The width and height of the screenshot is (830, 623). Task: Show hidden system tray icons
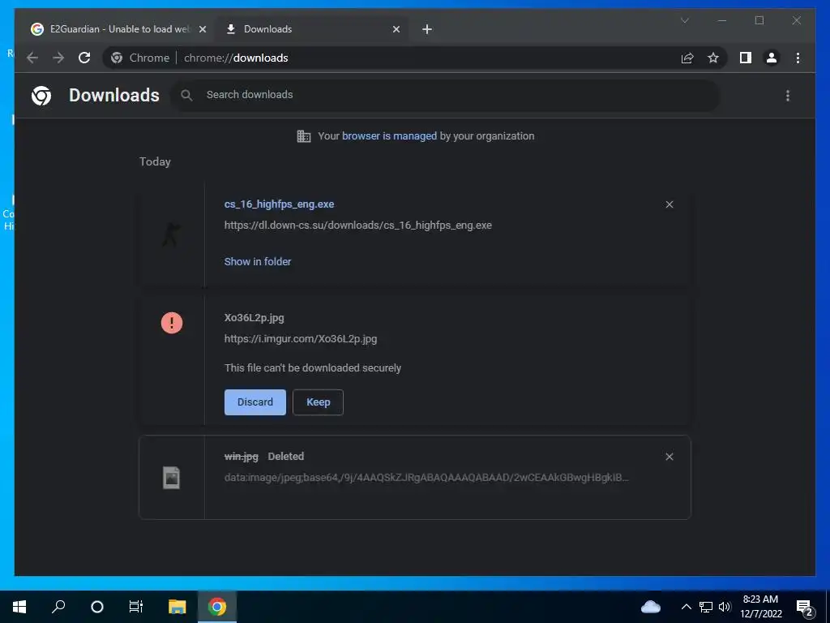click(x=686, y=607)
